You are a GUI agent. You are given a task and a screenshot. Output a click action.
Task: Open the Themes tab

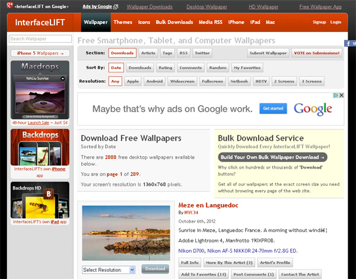click(x=123, y=23)
